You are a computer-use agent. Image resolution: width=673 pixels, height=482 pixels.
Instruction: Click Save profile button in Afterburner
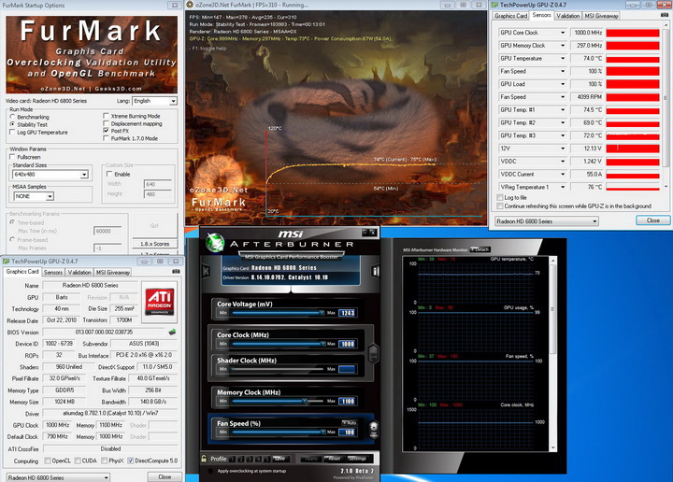279,459
